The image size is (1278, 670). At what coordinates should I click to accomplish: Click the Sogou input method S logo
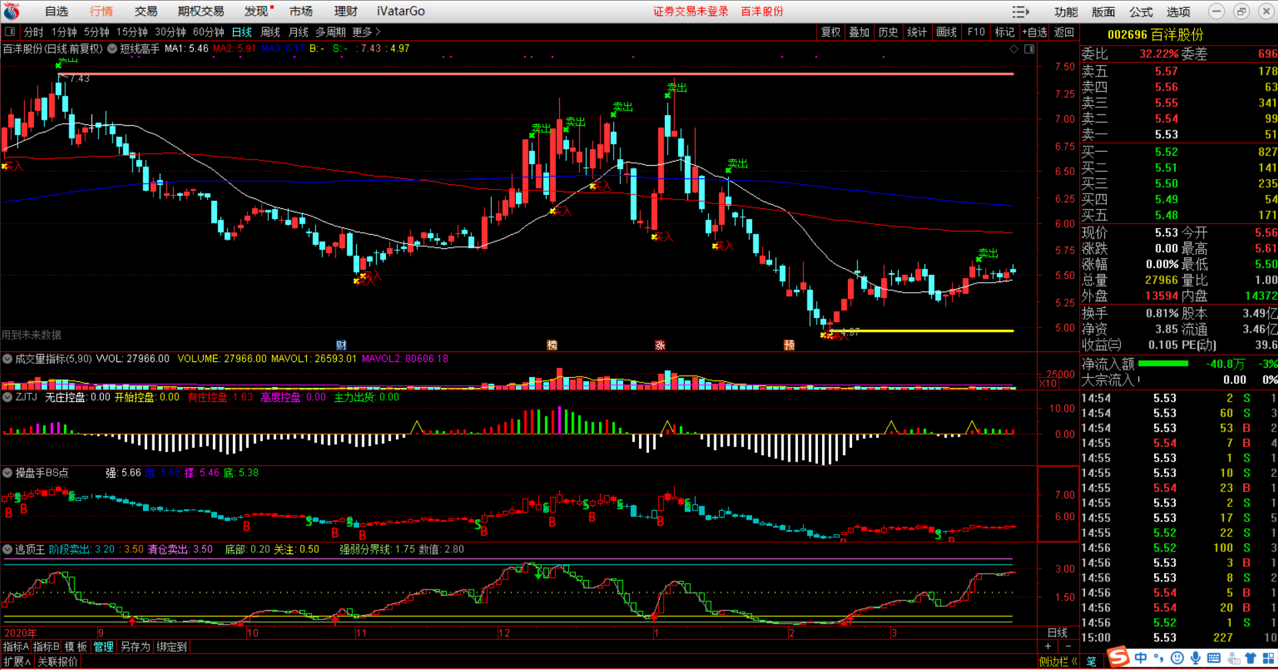[x=1118, y=657]
